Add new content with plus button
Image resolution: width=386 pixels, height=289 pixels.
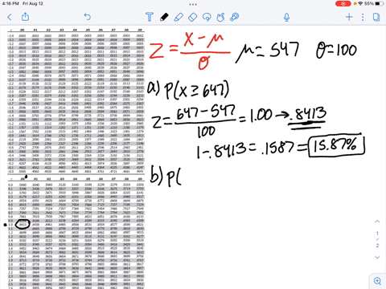349,17
